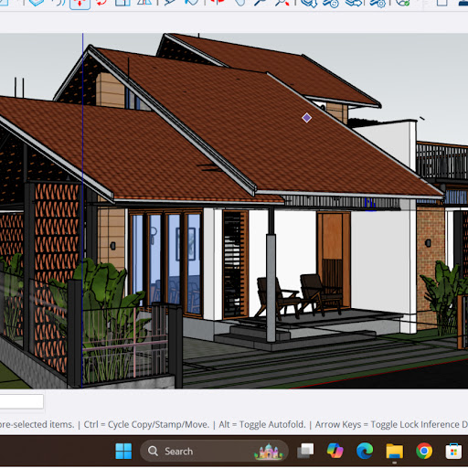Select the Tape Measure tool
This screenshot has height=468, width=468.
tap(169, 3)
